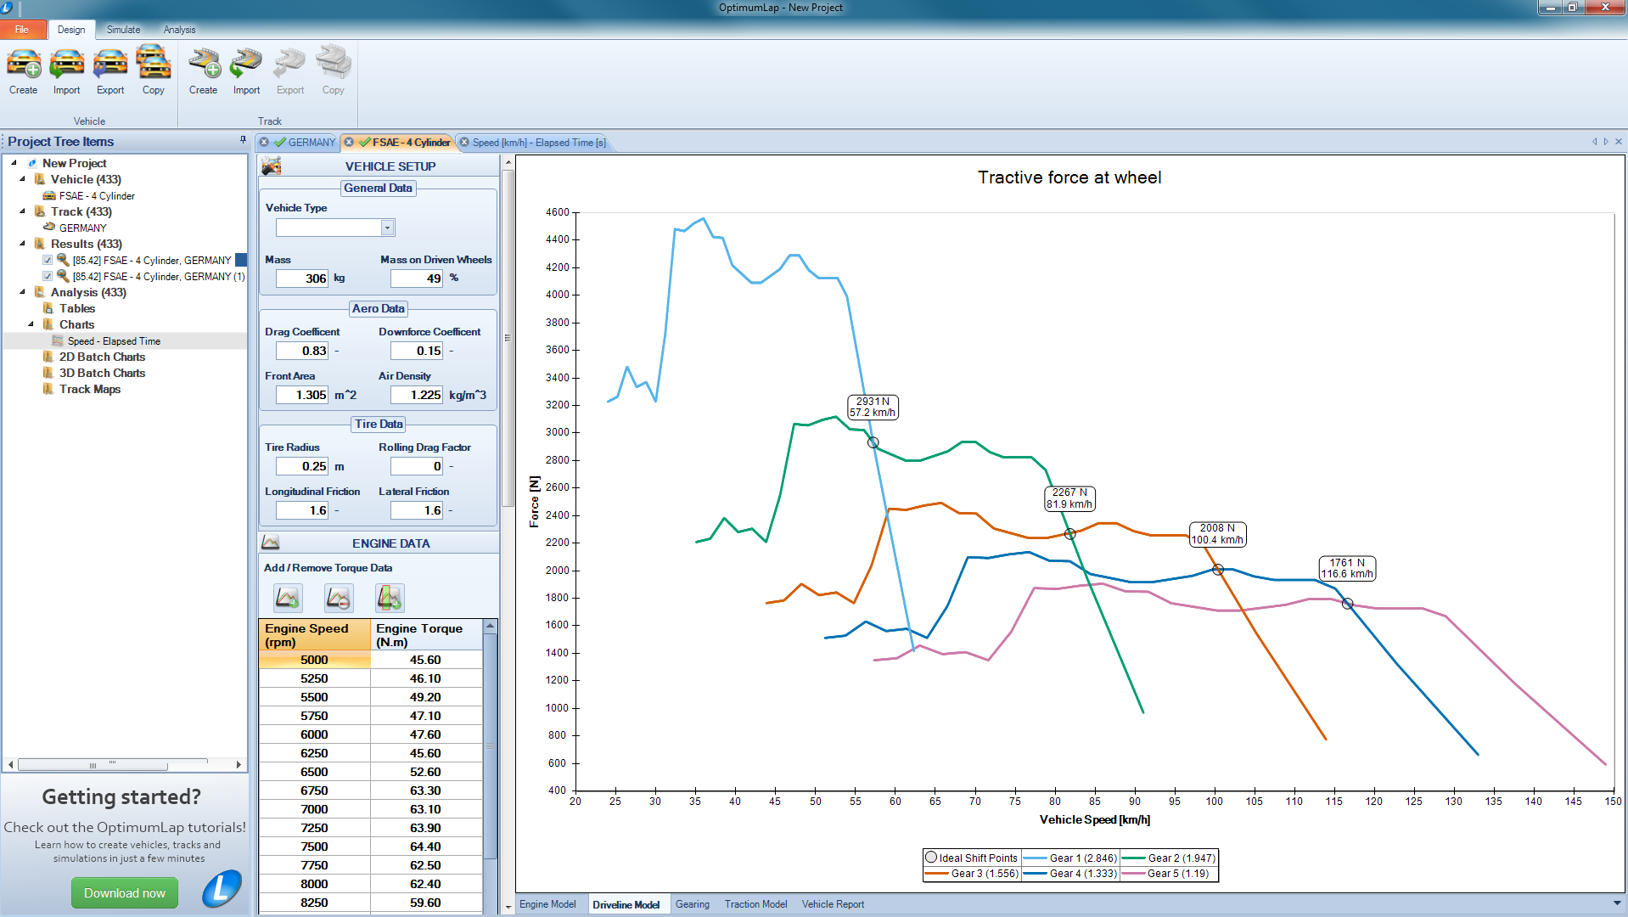Image resolution: width=1628 pixels, height=917 pixels.
Task: Click magnifier icon of first result
Action: point(63,260)
